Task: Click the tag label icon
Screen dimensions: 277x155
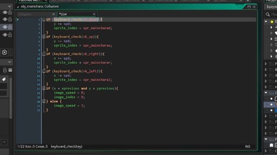Action: [x=4, y=79]
